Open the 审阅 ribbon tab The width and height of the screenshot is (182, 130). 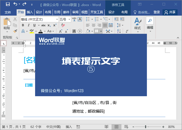click(75, 12)
